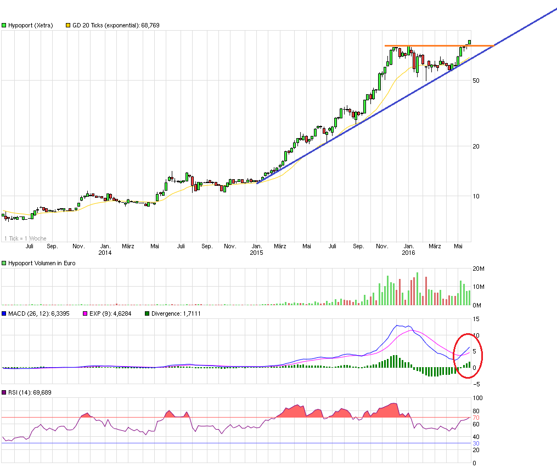Click the latest green candlestick above resistance
This screenshot has height=468, width=557.
[469, 42]
